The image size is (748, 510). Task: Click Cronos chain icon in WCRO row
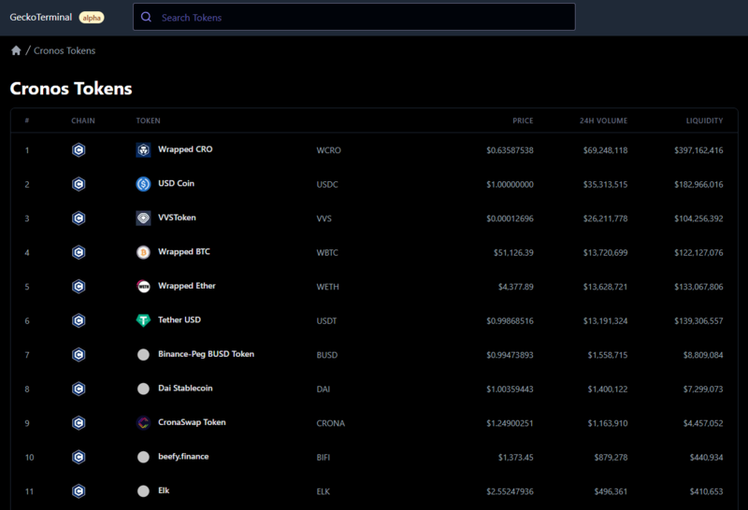click(x=79, y=150)
